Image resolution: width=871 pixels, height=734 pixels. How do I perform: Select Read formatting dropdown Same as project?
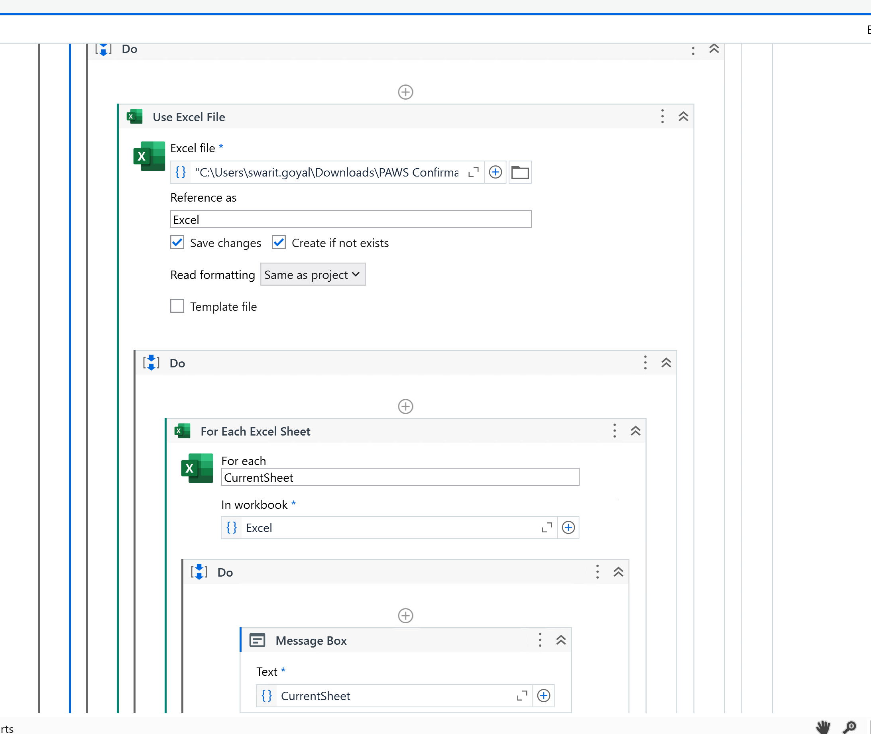pos(312,275)
